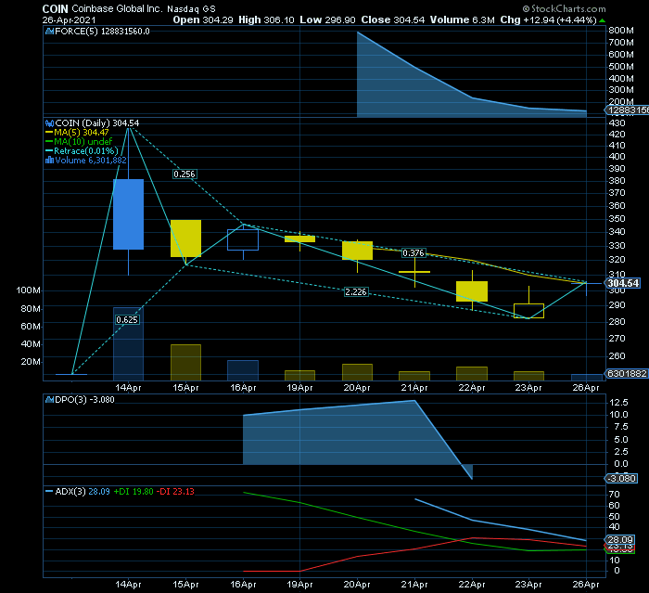Click the 6301882 volume tag on axis
The width and height of the screenshot is (649, 593).
click(627, 373)
